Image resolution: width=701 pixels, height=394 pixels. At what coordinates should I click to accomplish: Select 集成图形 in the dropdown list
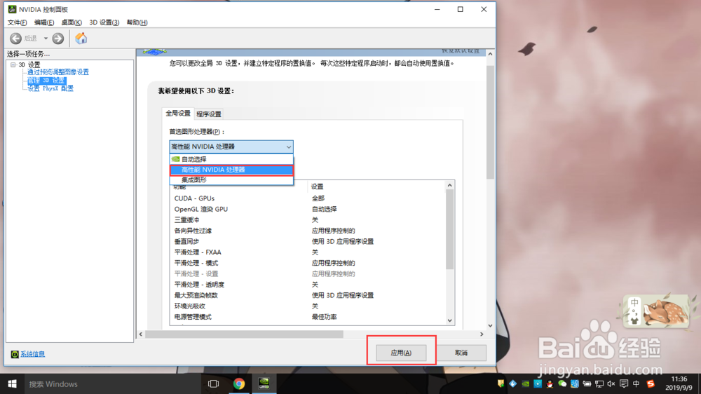tap(231, 179)
